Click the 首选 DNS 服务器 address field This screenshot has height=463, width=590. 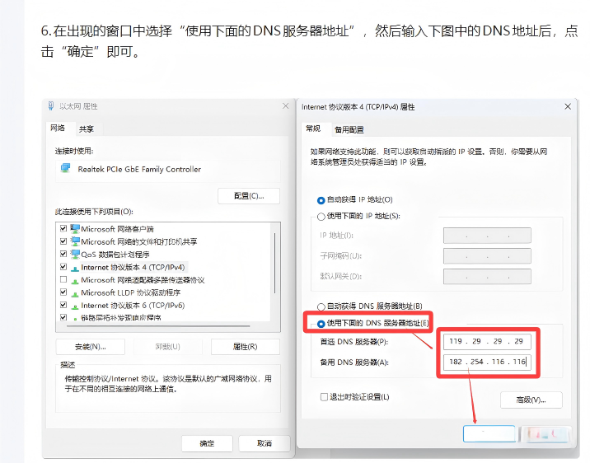tap(487, 342)
